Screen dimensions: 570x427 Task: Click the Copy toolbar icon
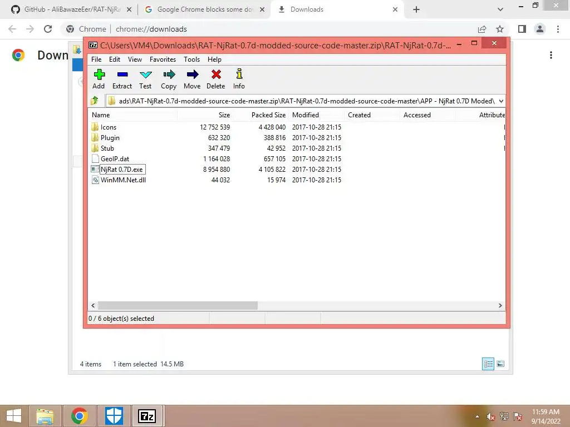169,79
